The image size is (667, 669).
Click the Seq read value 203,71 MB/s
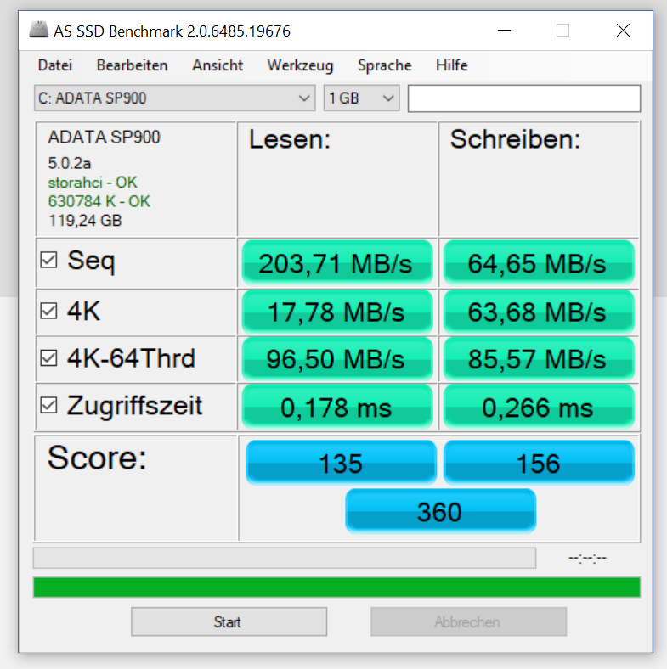[337, 263]
